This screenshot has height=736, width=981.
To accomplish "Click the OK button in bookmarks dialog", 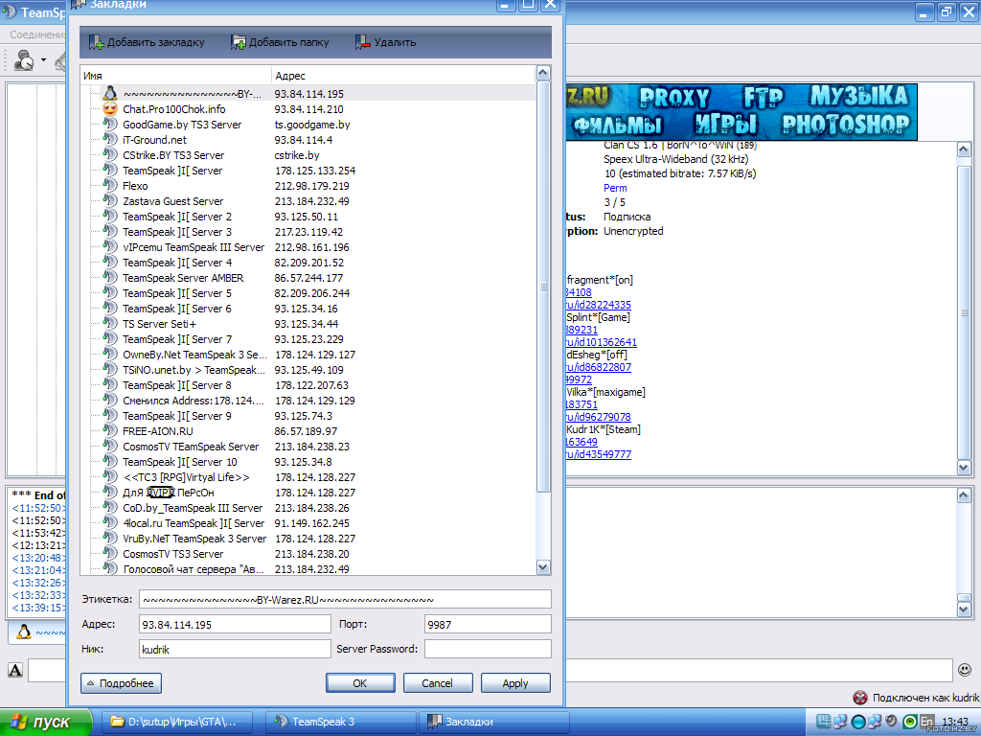I will click(x=360, y=683).
